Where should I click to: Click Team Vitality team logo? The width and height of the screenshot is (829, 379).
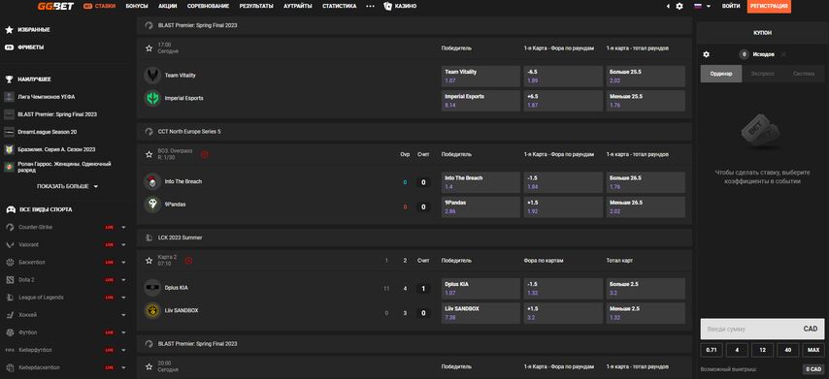(152, 76)
